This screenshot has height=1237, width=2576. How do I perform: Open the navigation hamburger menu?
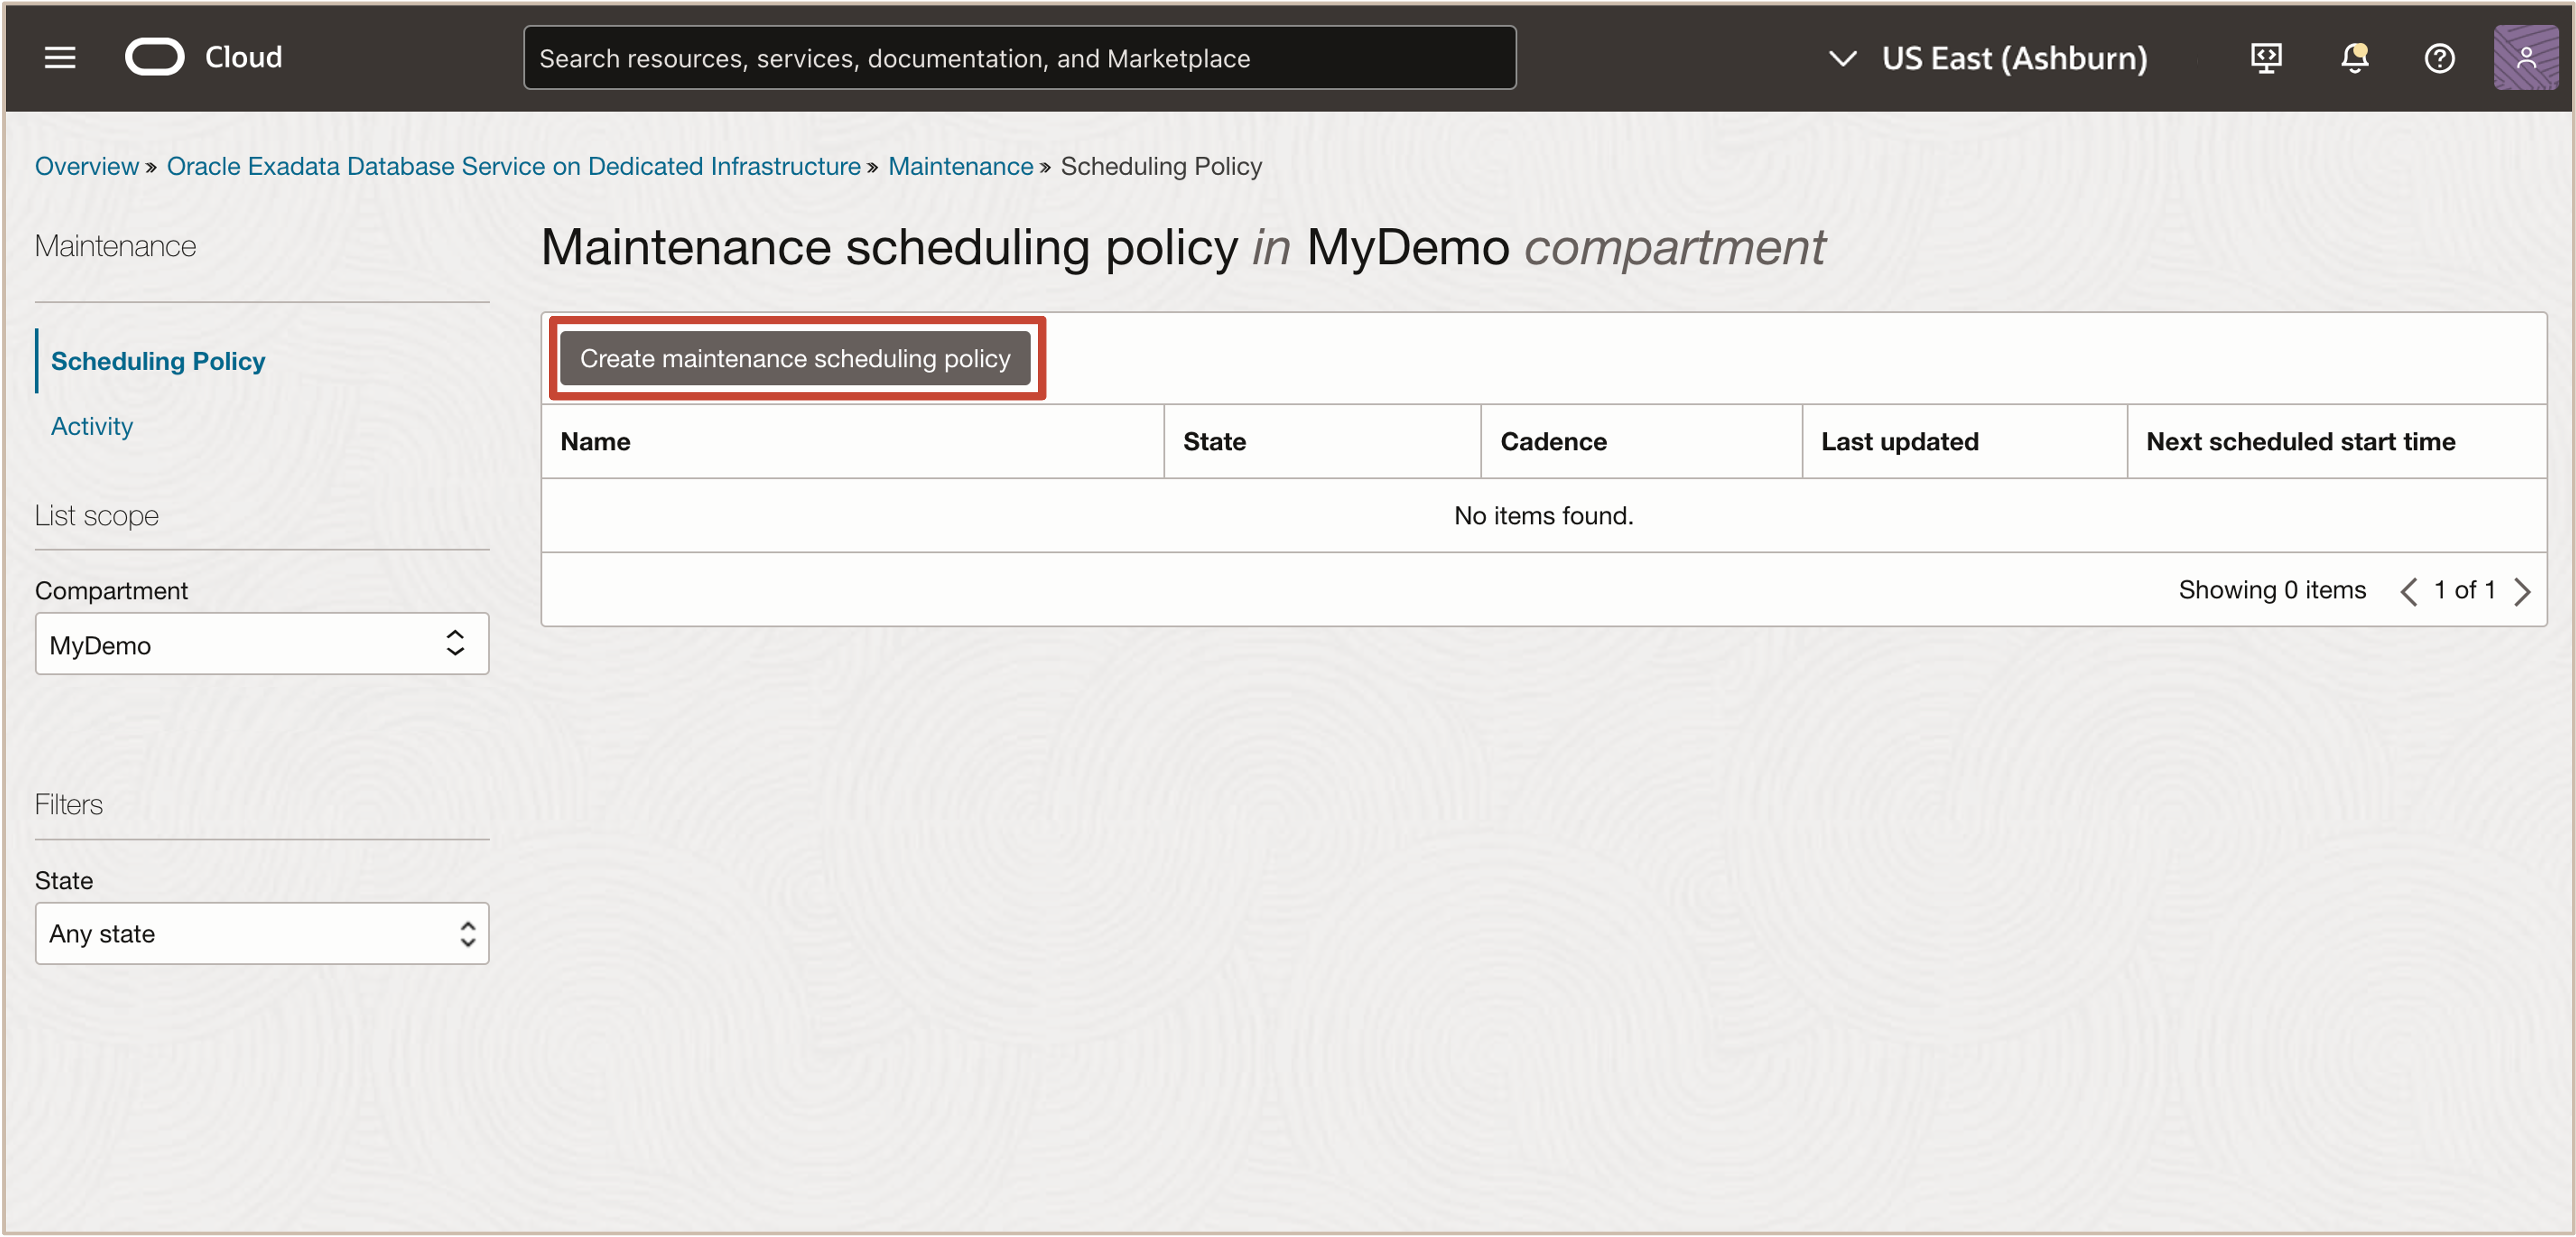click(x=59, y=57)
